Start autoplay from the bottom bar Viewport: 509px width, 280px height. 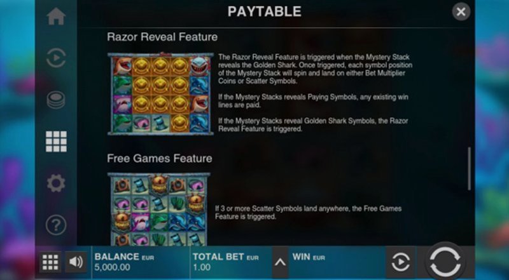[x=401, y=262]
